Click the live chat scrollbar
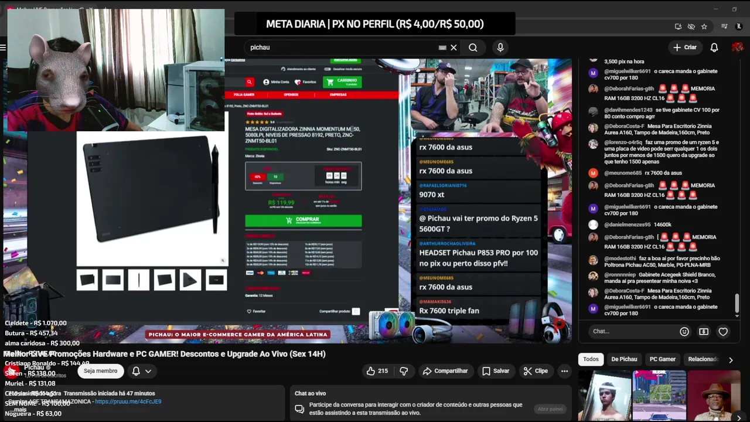The height and width of the screenshot is (422, 750). tap(737, 304)
